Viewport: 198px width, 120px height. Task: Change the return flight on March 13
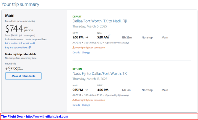click(x=86, y=105)
